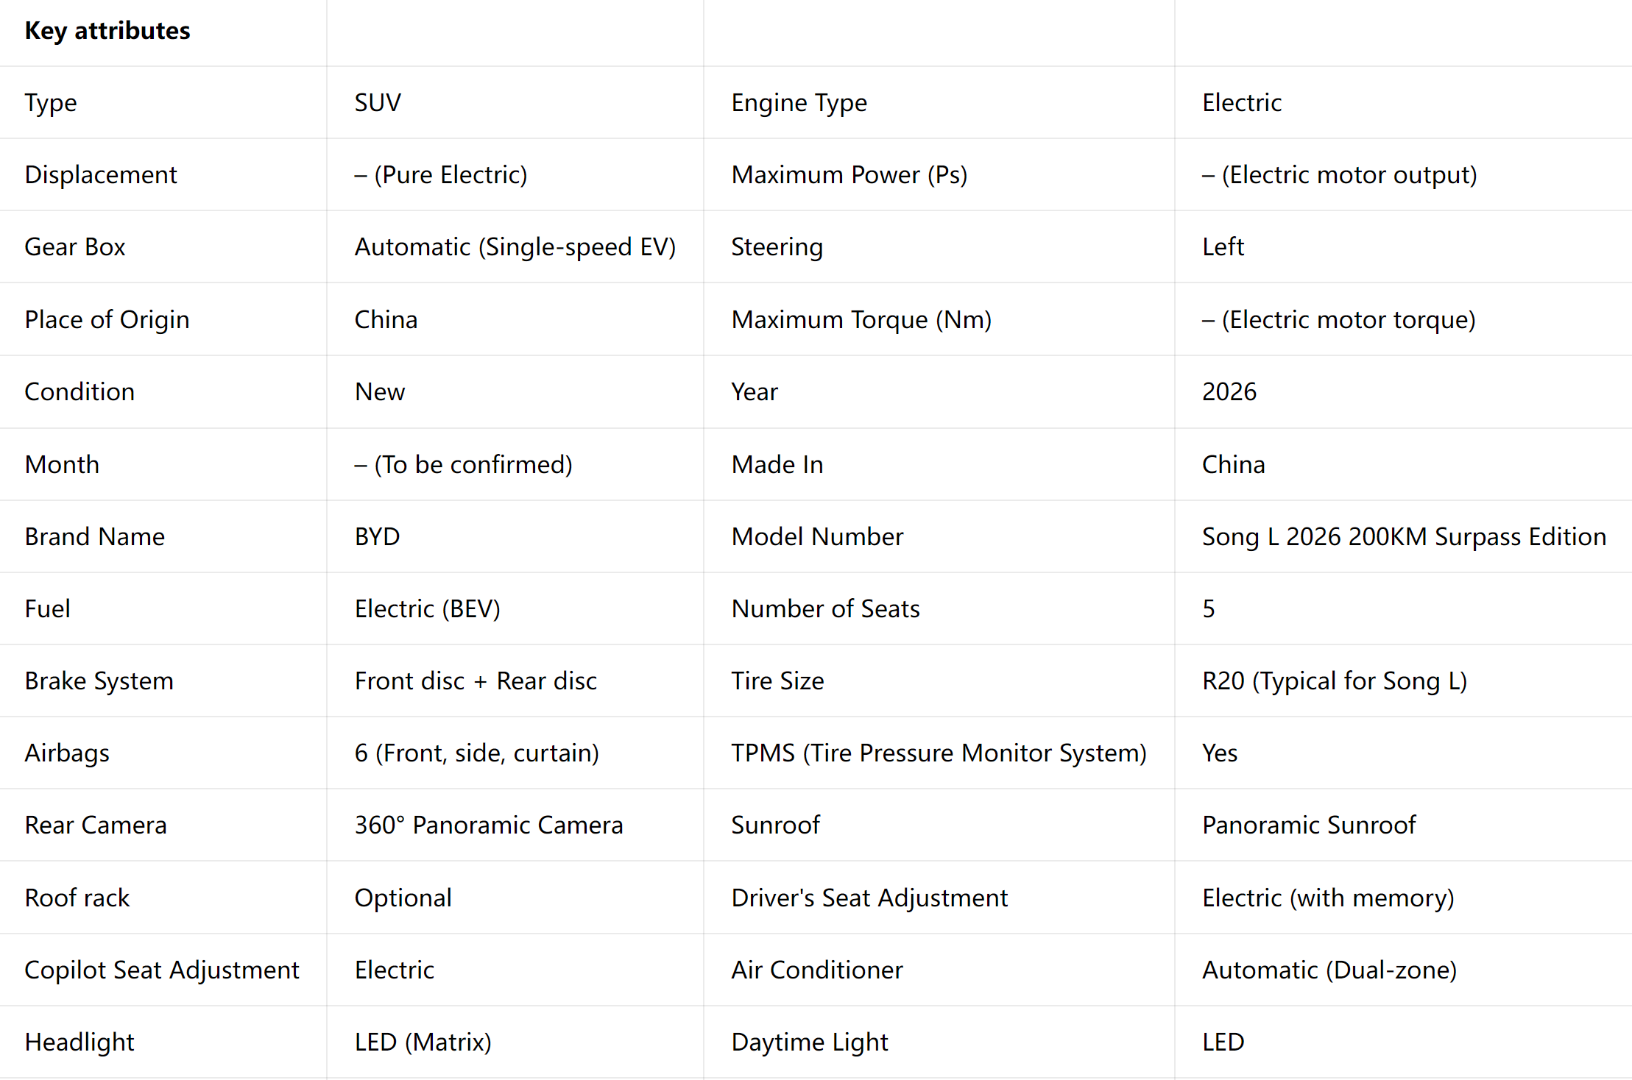This screenshot has width=1632, height=1080.
Task: Click Driver's Seat Adjustment label
Action: click(x=869, y=898)
